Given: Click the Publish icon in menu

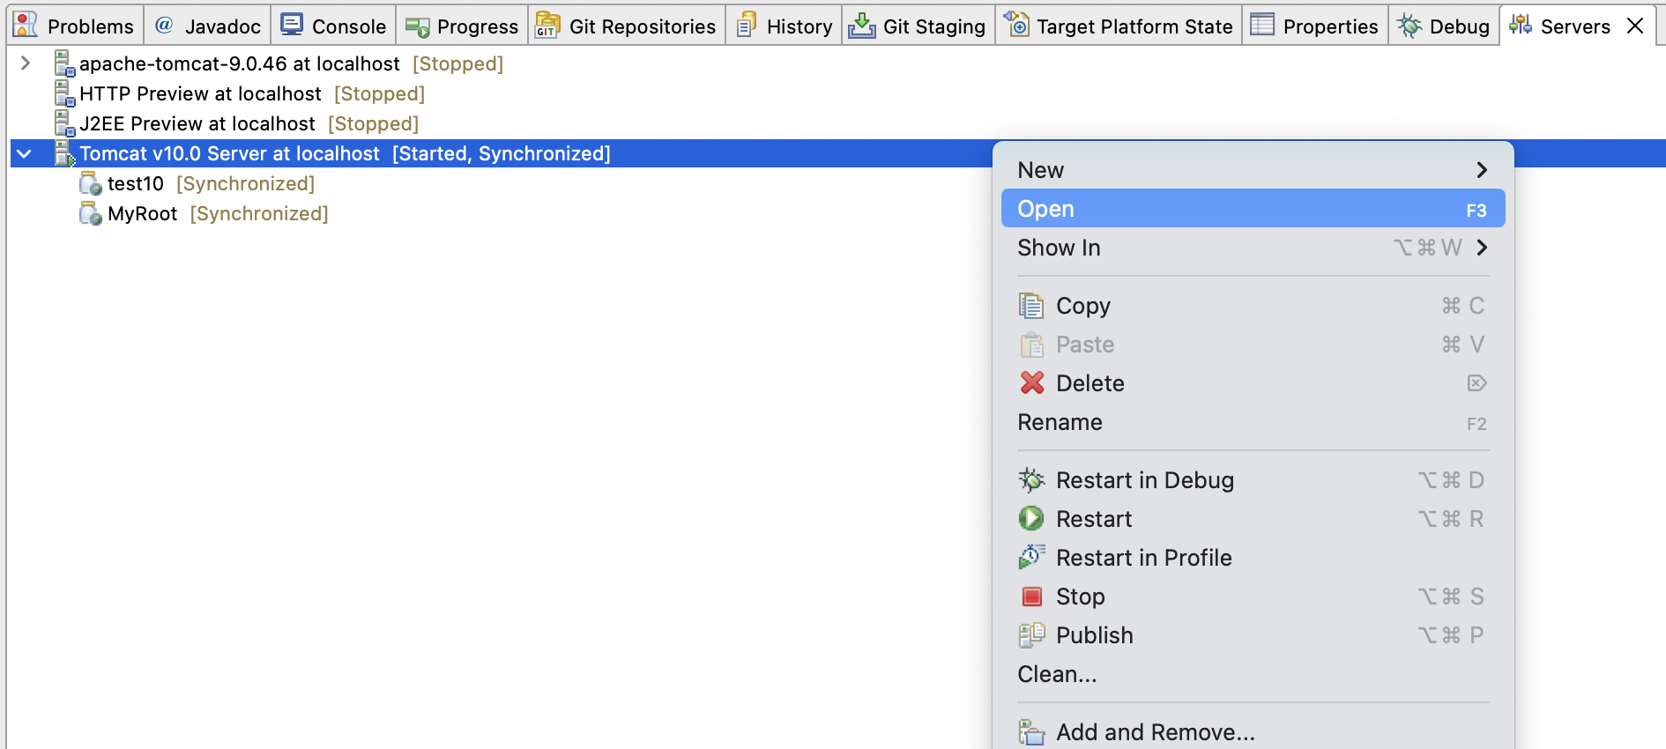Looking at the screenshot, I should [1031, 634].
